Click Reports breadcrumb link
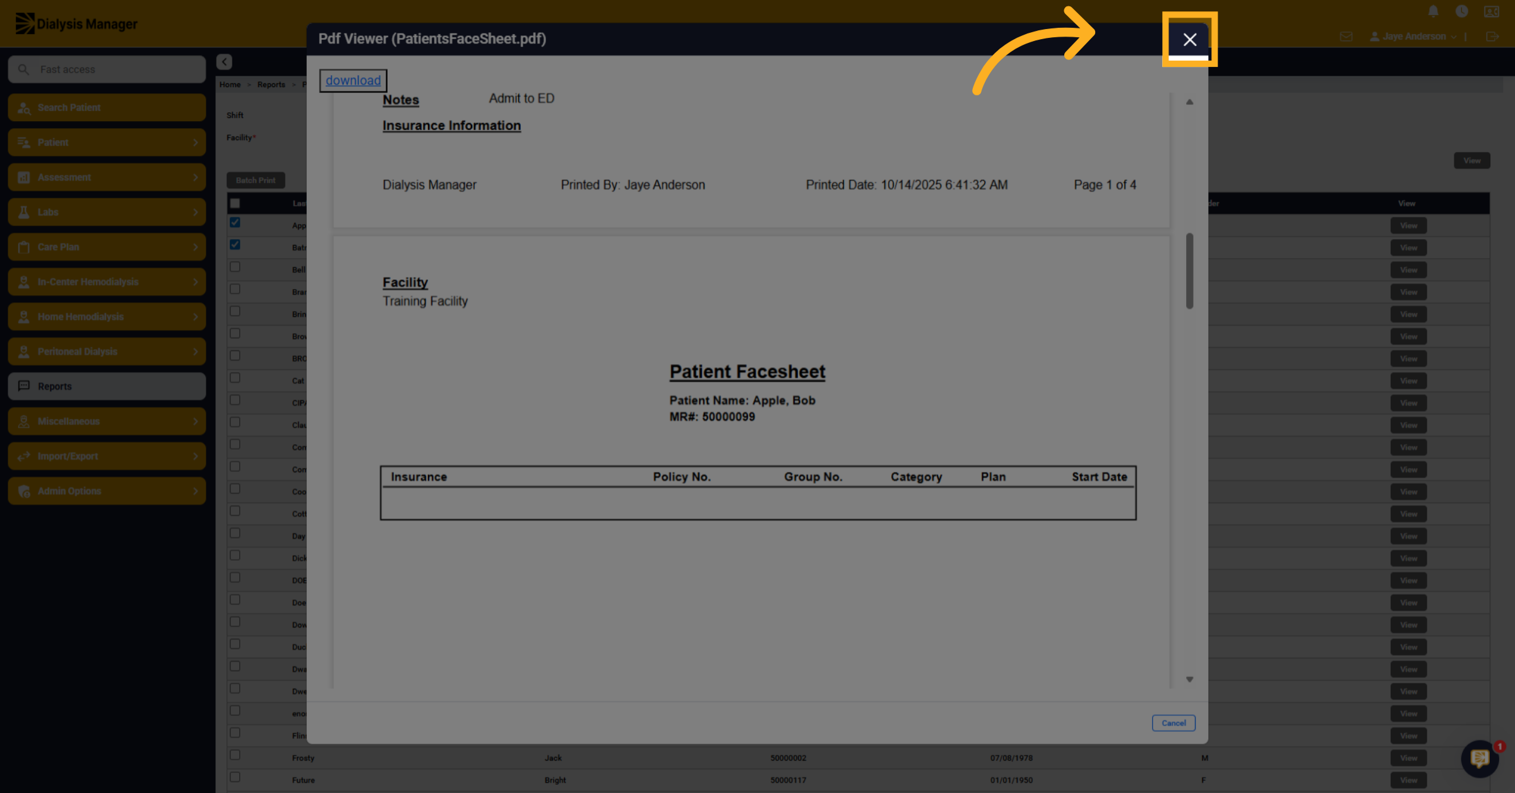 [271, 85]
